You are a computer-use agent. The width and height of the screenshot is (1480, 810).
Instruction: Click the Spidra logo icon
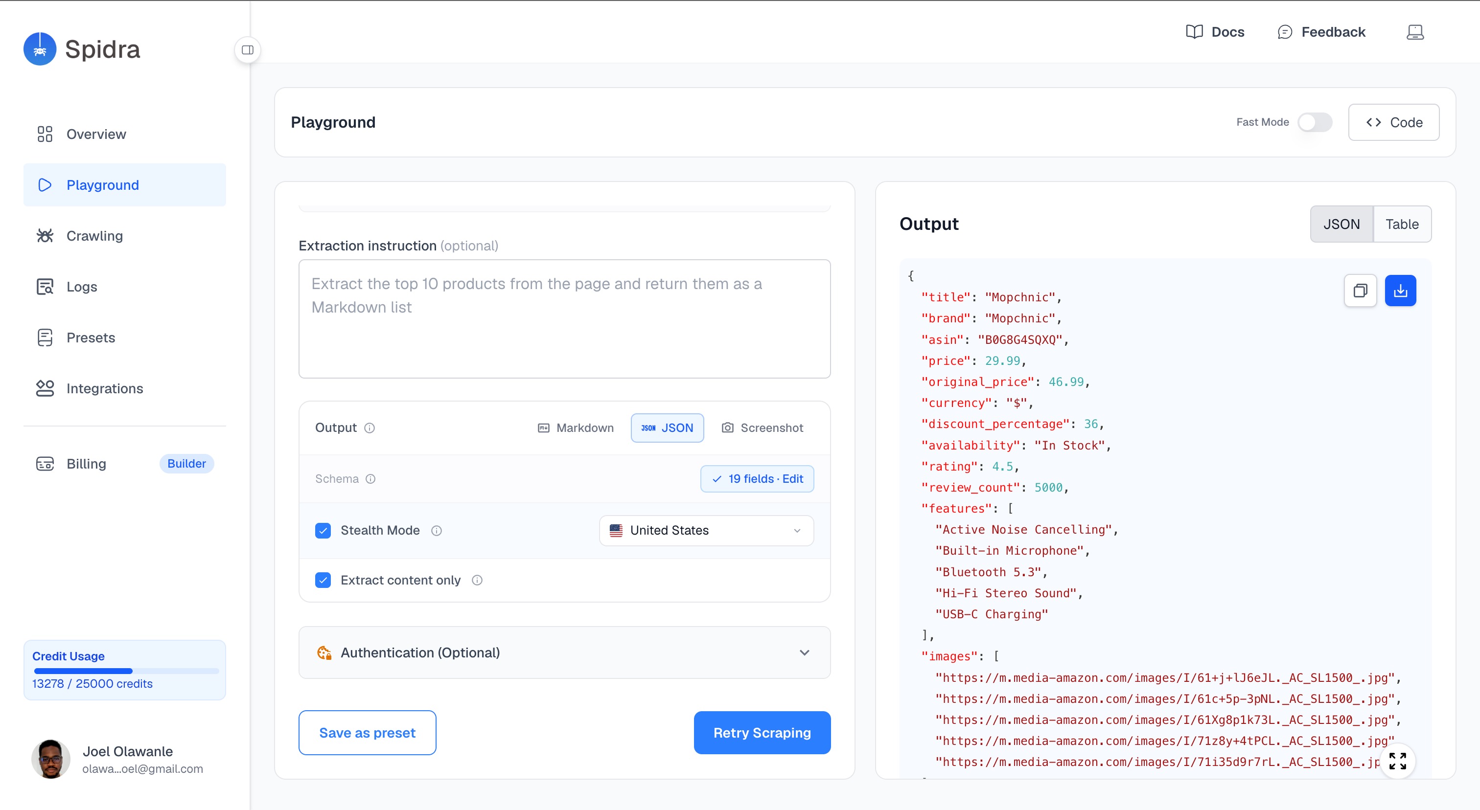(40, 49)
